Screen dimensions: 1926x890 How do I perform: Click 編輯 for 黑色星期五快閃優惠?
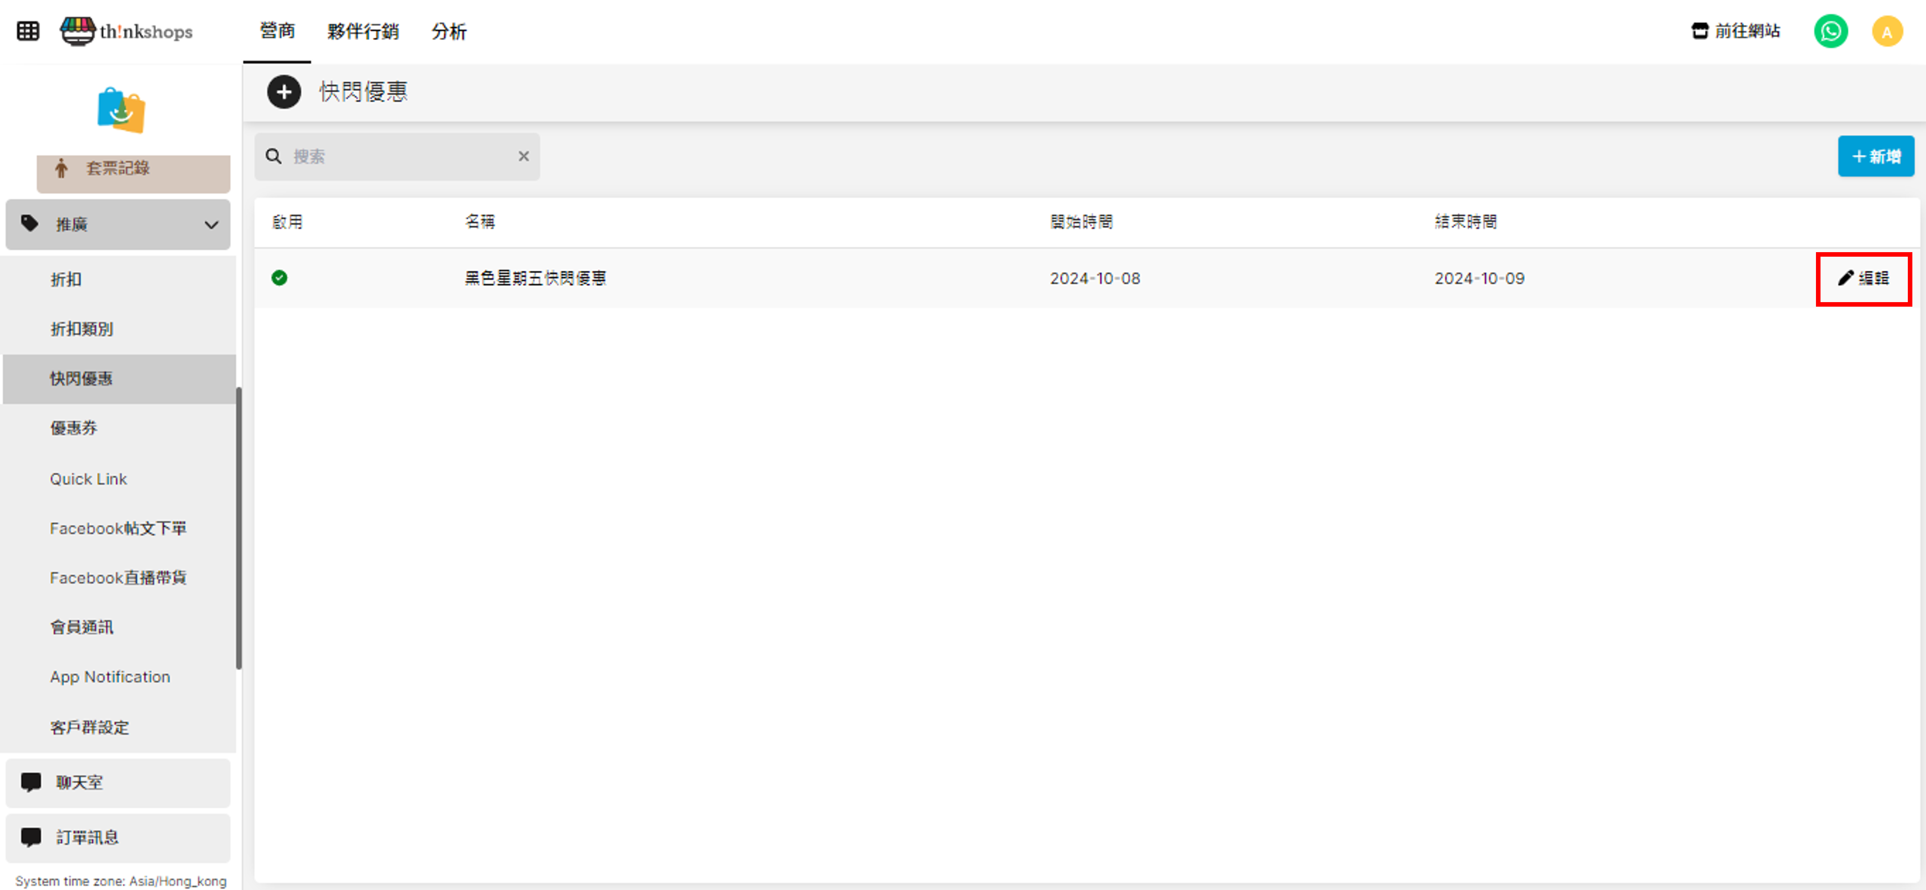tap(1863, 279)
